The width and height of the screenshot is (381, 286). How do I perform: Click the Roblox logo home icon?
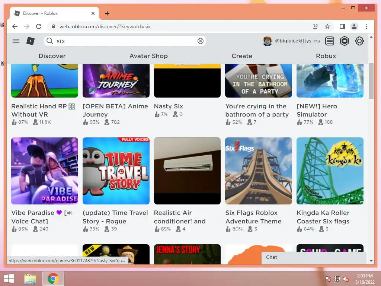31,41
